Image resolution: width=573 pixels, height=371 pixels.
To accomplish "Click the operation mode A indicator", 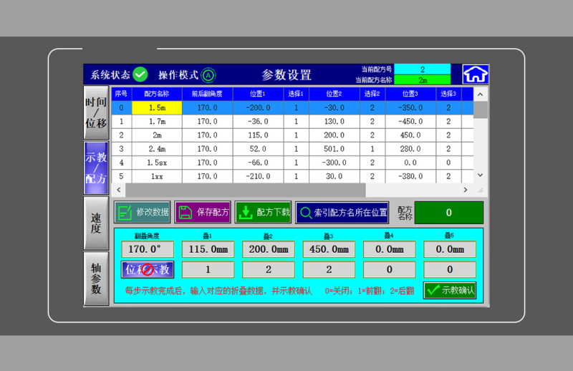I will (208, 74).
